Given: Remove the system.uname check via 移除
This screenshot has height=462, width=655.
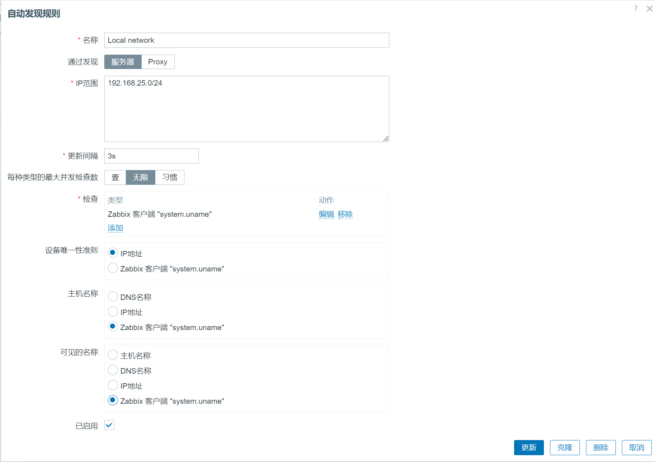Looking at the screenshot, I should point(345,214).
